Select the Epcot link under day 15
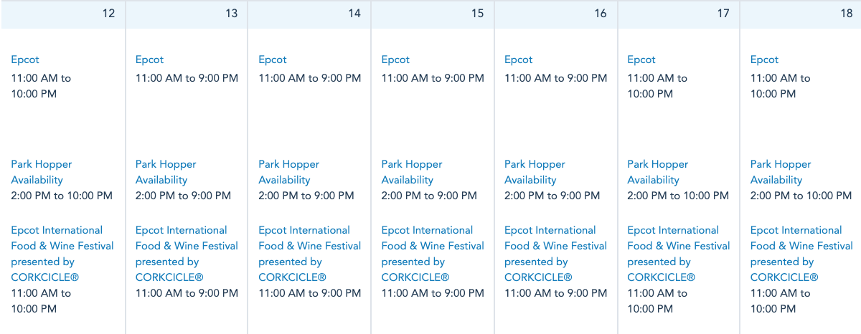The image size is (861, 334). click(395, 60)
